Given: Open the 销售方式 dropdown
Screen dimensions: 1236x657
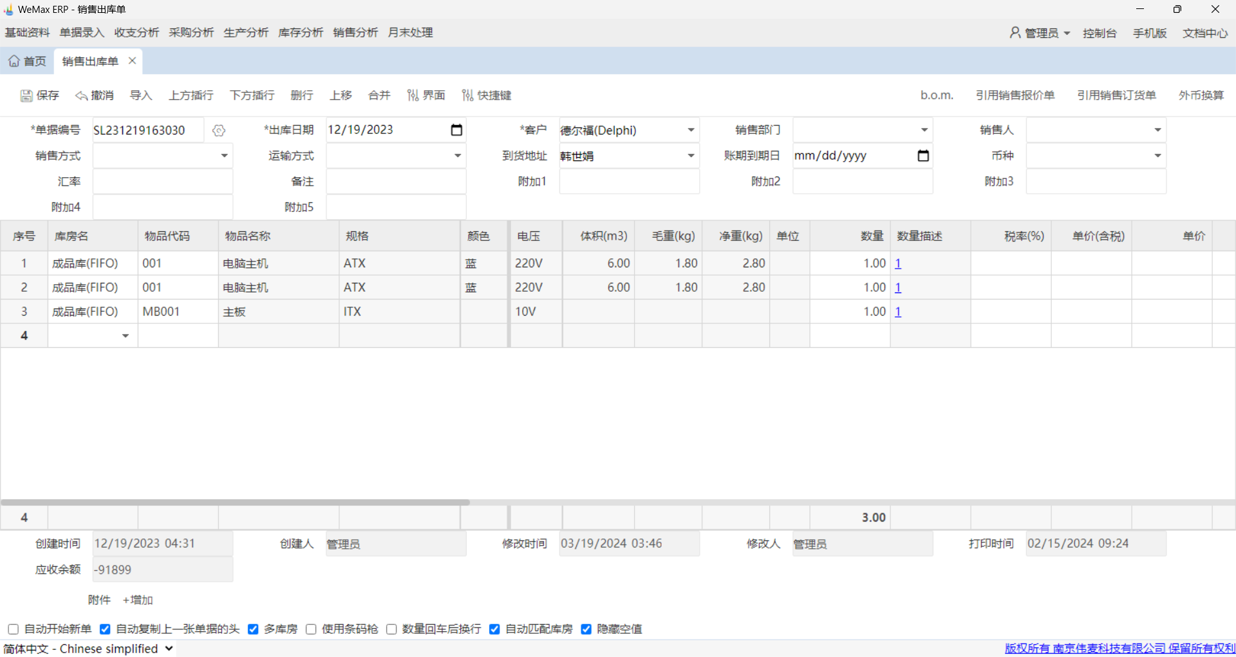Looking at the screenshot, I should (x=224, y=156).
